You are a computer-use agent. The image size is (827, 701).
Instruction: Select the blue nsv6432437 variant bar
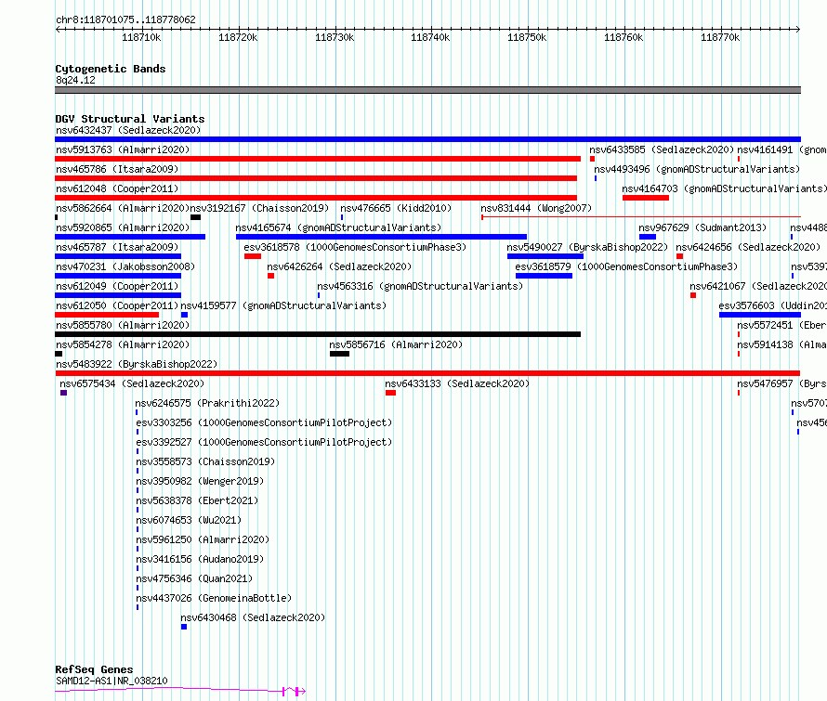coord(427,139)
